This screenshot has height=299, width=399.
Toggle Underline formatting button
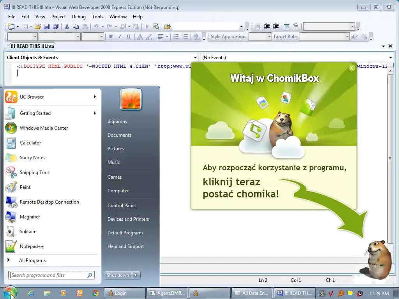pos(129,37)
